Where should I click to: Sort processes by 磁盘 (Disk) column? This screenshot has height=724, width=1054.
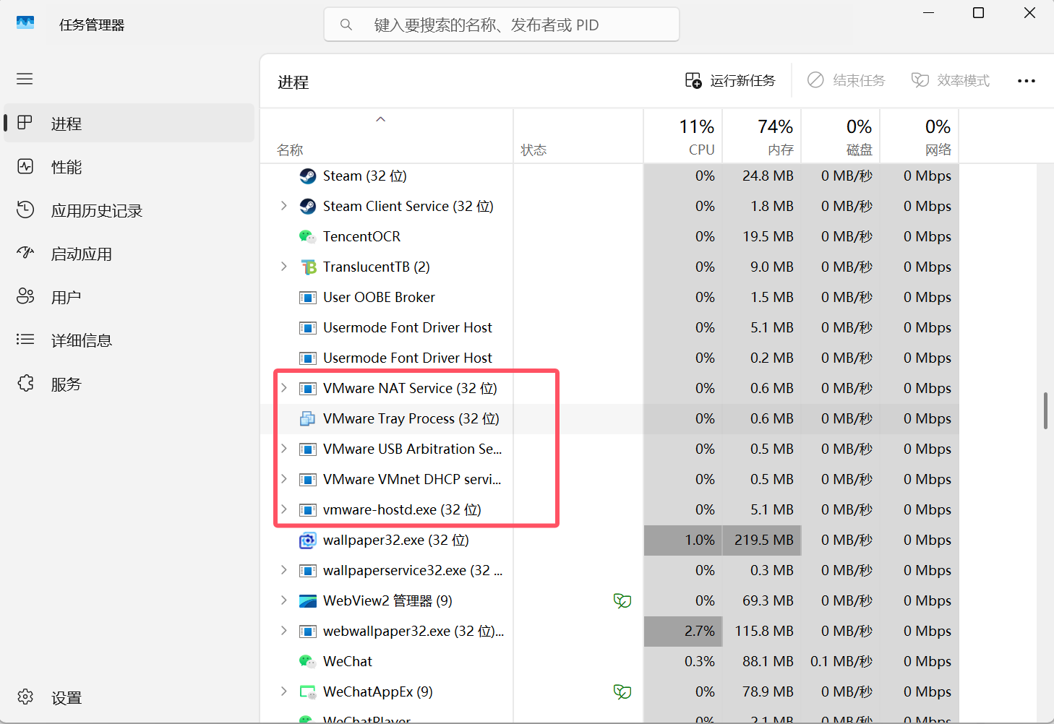coord(841,136)
